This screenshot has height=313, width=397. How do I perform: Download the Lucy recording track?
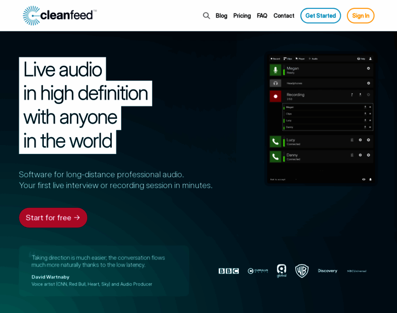365,121
